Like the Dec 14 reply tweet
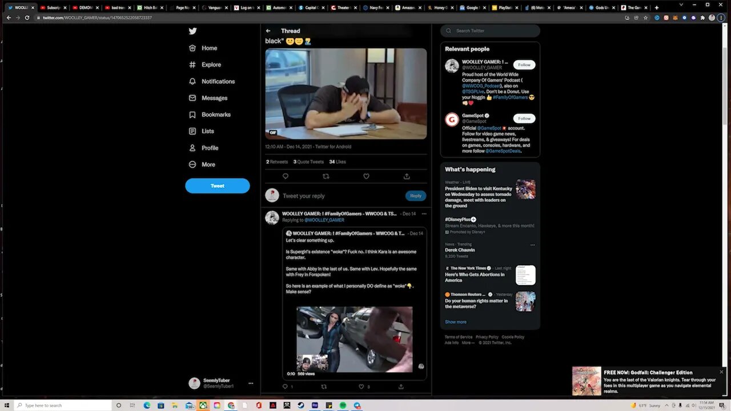Screen dimensions: 731x411 [x=361, y=386]
